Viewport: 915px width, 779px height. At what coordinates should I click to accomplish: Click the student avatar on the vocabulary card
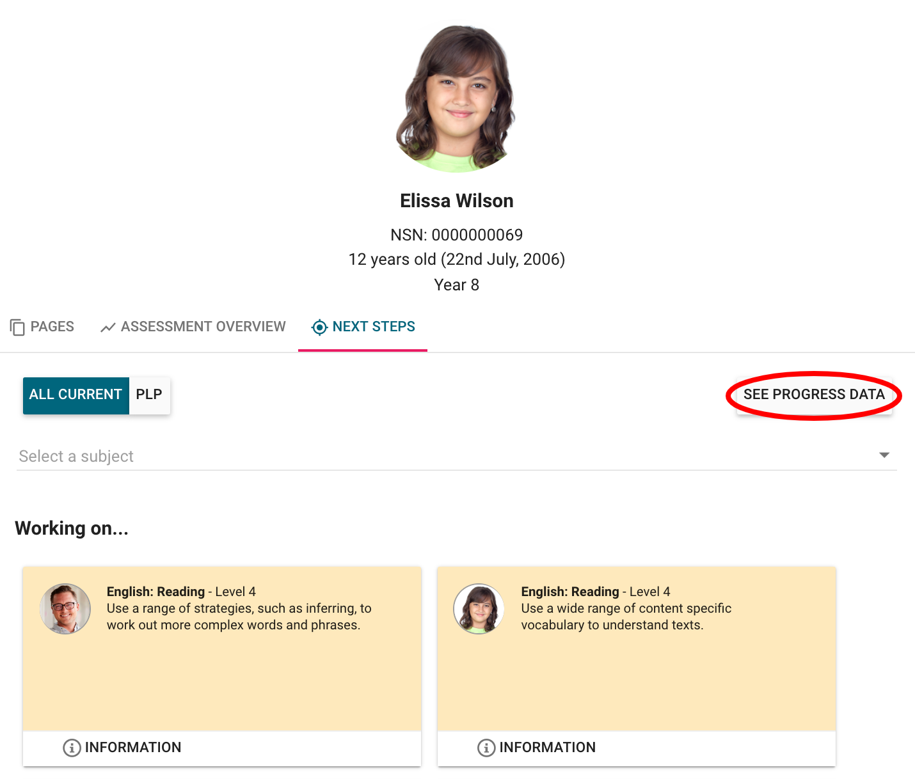[479, 609]
